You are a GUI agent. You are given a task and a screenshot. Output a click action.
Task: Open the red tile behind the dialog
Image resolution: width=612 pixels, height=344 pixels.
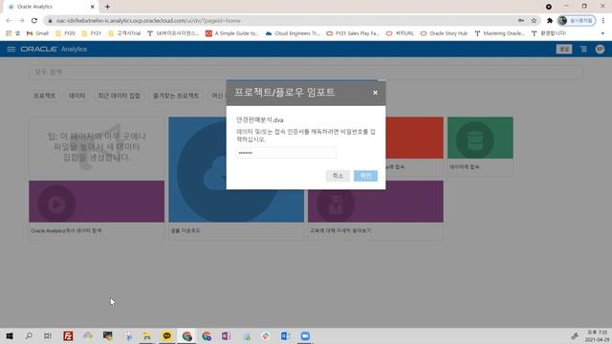click(414, 138)
